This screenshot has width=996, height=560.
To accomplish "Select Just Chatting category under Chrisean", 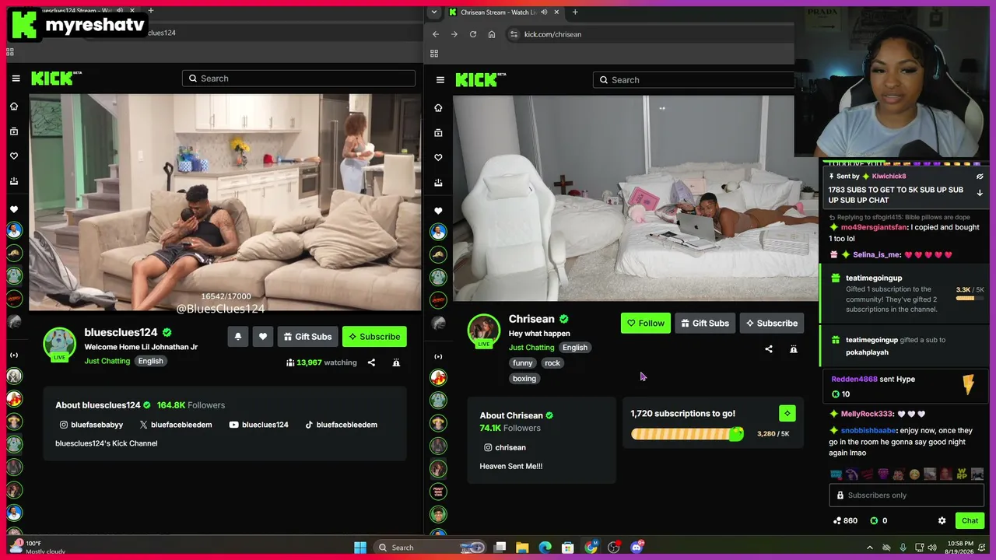I will tap(531, 348).
